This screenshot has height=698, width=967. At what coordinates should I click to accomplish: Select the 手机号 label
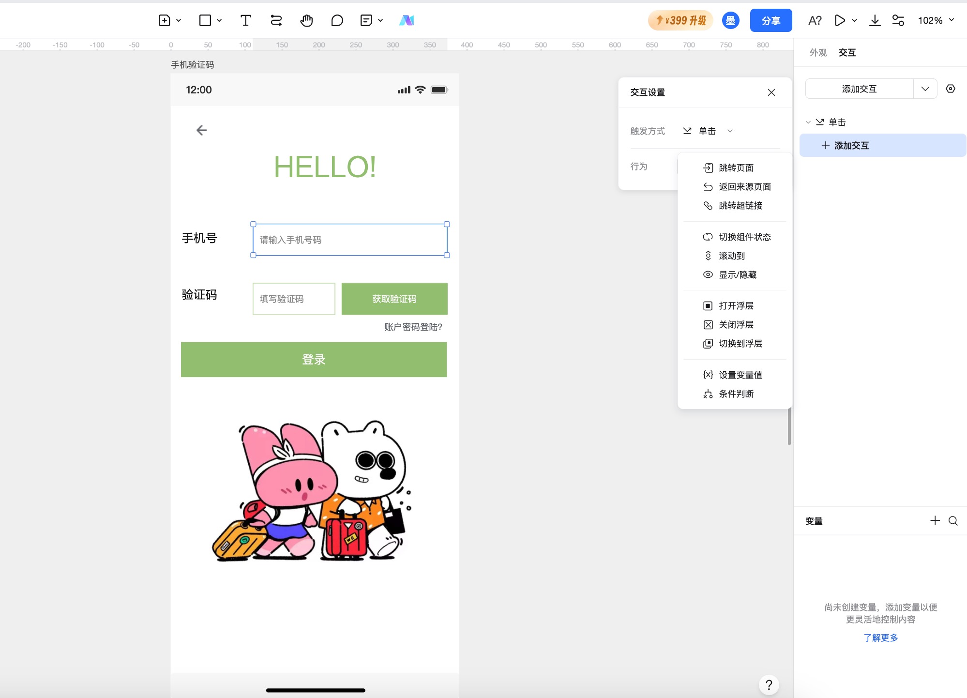(x=199, y=238)
